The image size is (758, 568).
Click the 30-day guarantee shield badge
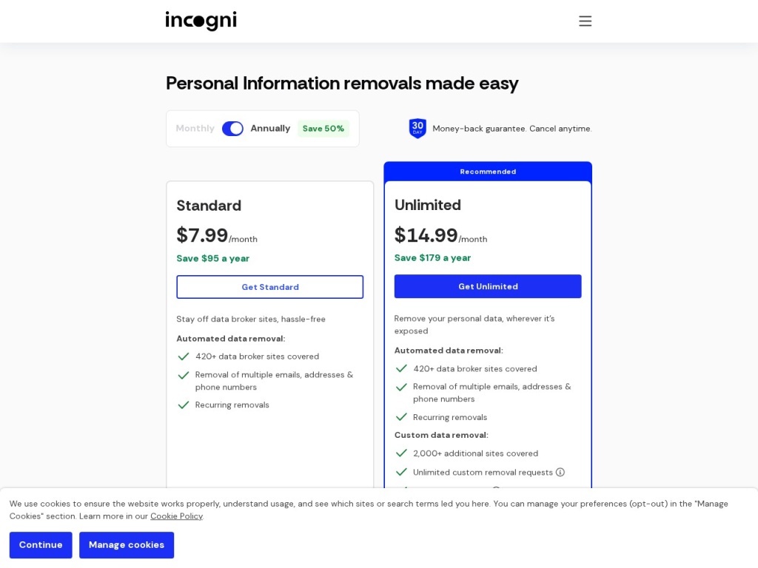click(417, 129)
